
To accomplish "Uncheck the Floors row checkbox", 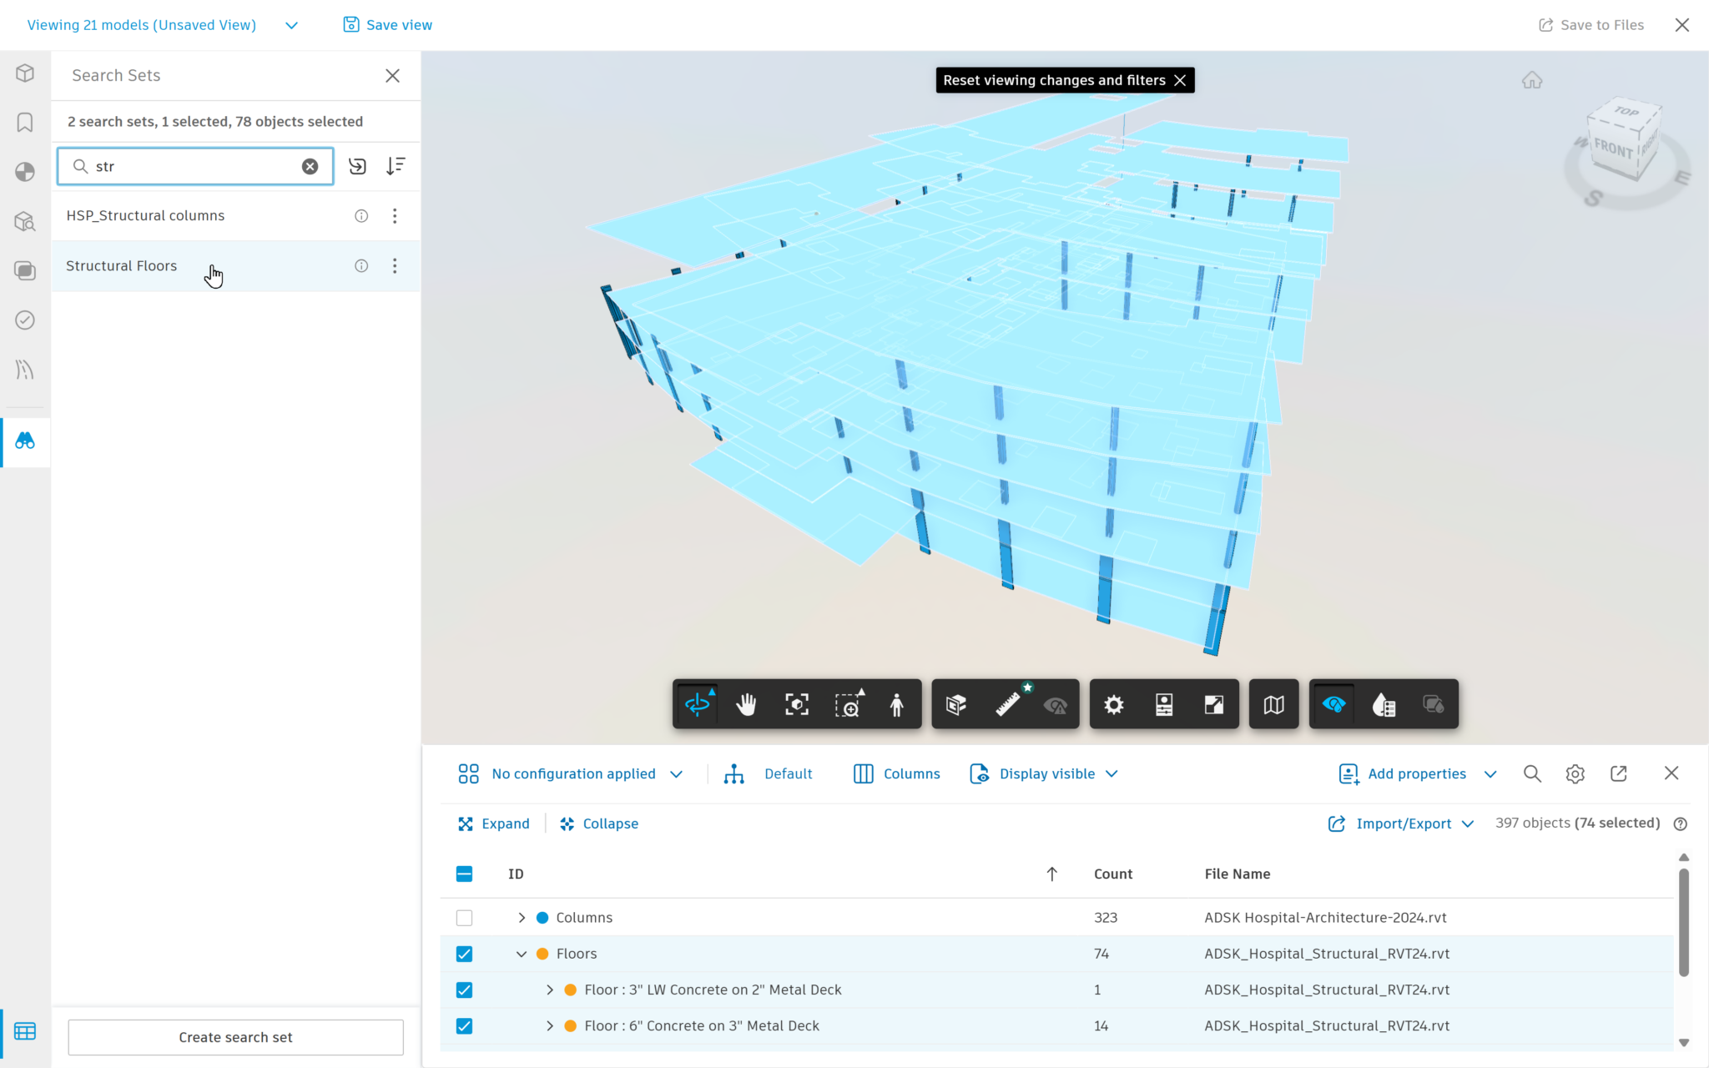I will point(465,954).
